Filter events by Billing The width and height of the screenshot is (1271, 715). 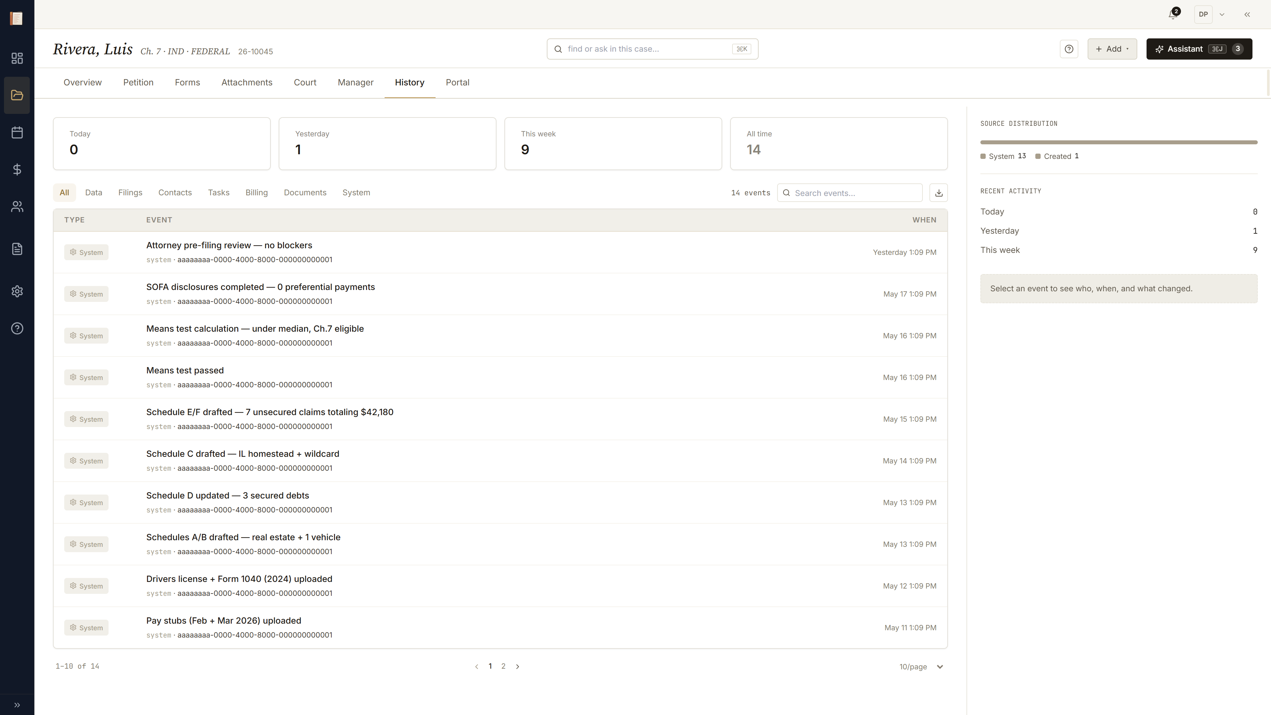(257, 192)
